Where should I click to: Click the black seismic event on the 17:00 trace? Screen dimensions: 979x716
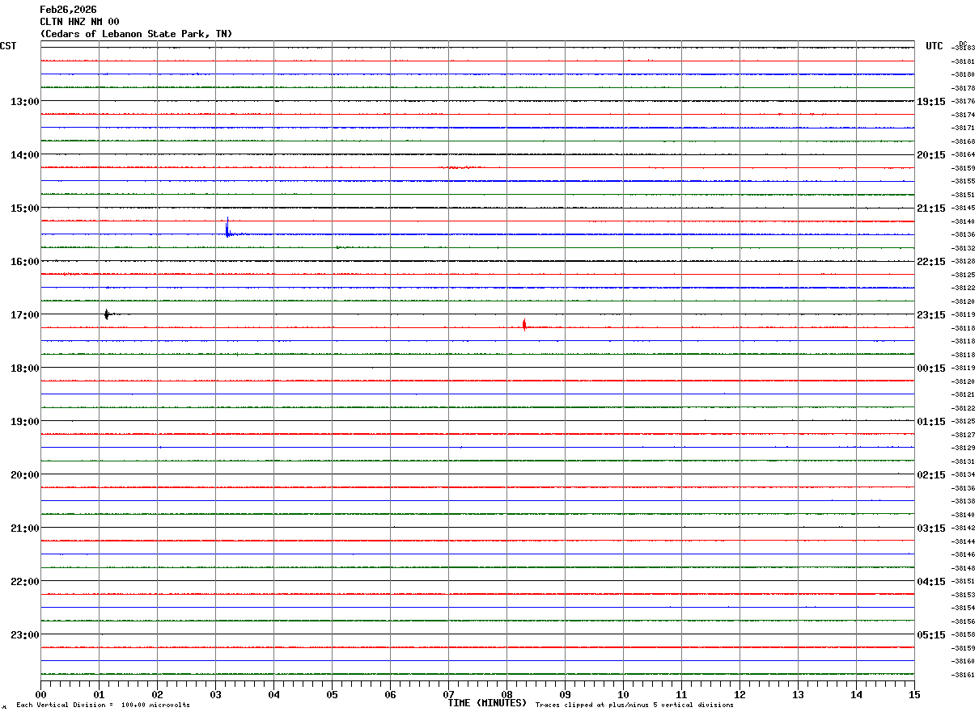[x=107, y=314]
